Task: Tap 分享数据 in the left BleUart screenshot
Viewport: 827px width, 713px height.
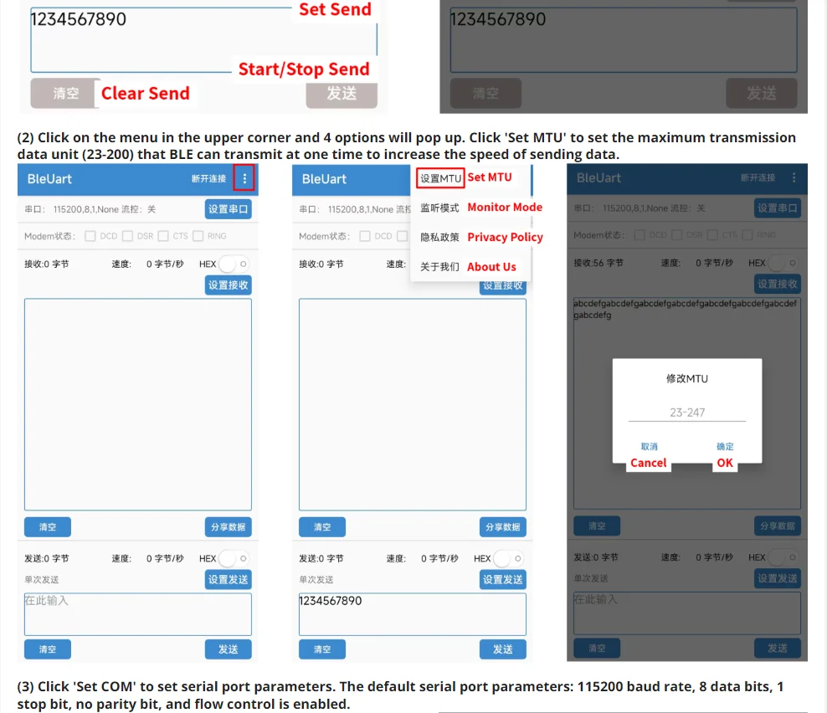Action: (x=228, y=527)
